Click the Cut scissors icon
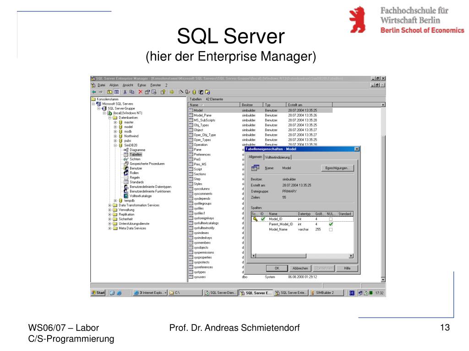 [x=125, y=92]
